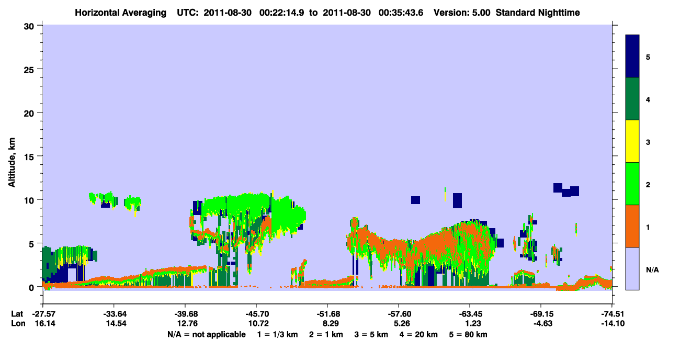The width and height of the screenshot is (680, 349).
Task: Click the orange level 1 colorbar segment
Action: pos(632,226)
